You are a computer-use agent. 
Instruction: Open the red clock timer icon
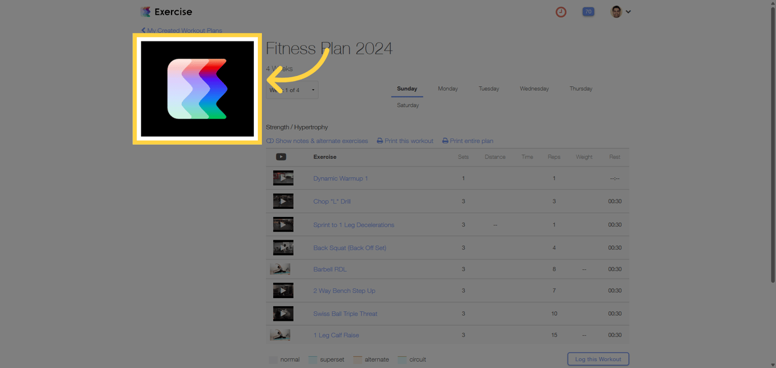561,12
